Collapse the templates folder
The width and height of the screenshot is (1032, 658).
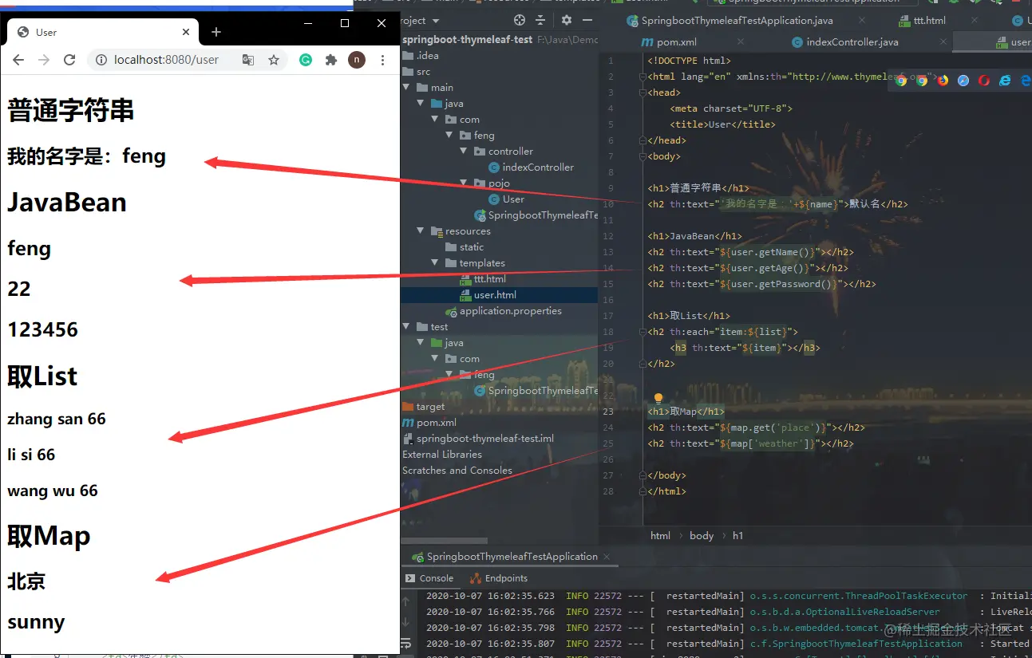click(436, 263)
